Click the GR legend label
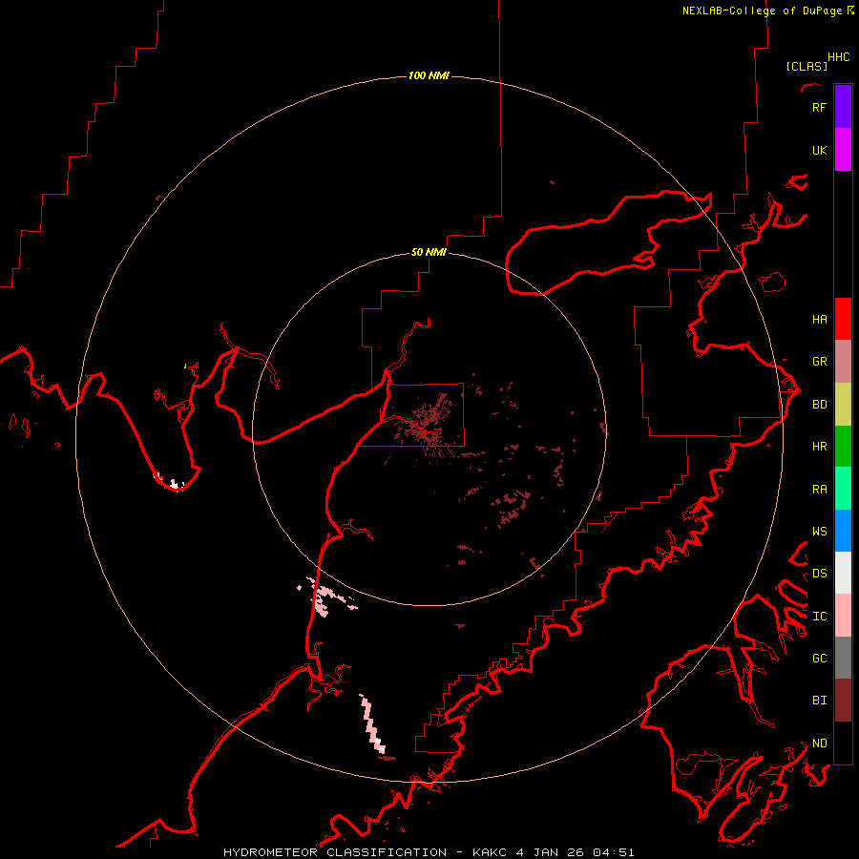Viewport: 859px width, 859px height. [x=819, y=362]
